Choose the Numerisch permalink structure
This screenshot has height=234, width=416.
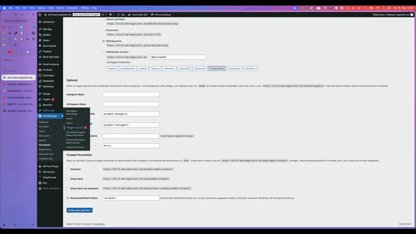[x=104, y=30]
